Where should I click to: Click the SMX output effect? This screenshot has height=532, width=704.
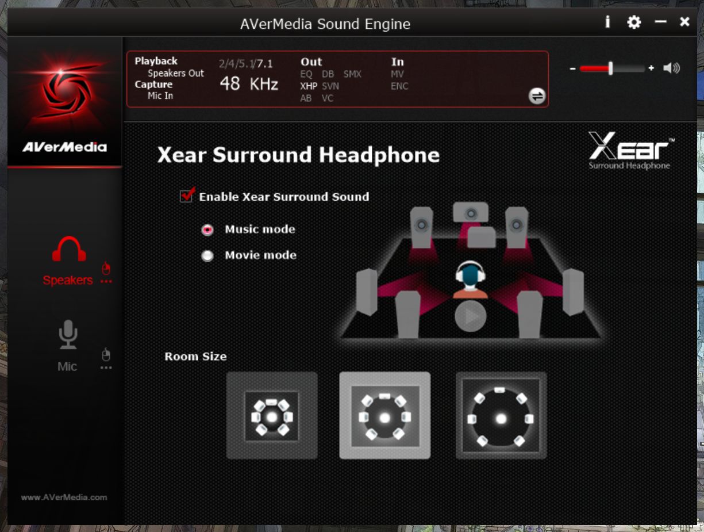(352, 74)
